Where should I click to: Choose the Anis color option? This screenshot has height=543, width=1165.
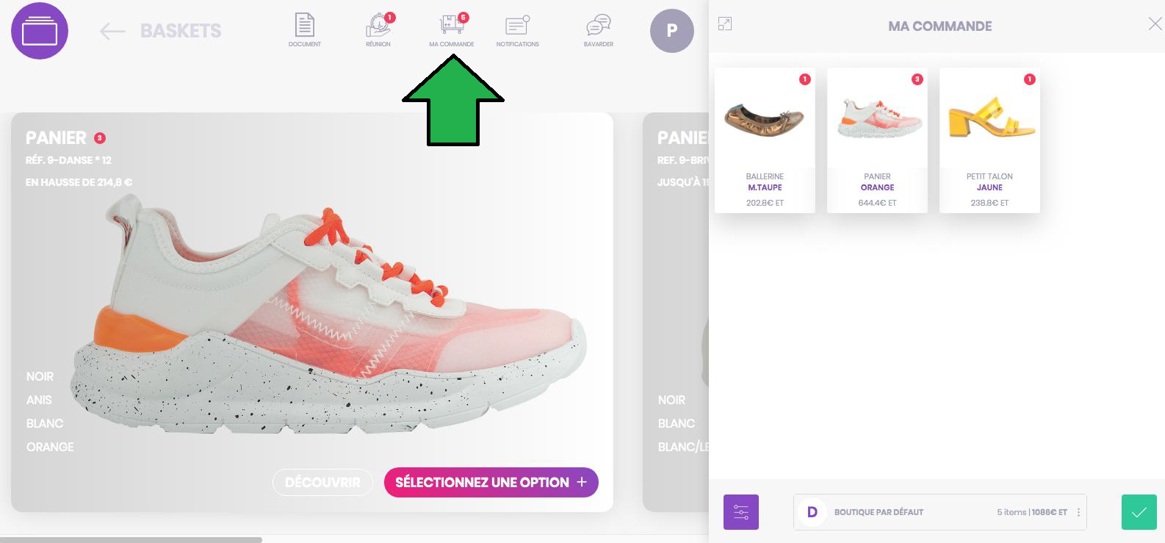pos(39,400)
